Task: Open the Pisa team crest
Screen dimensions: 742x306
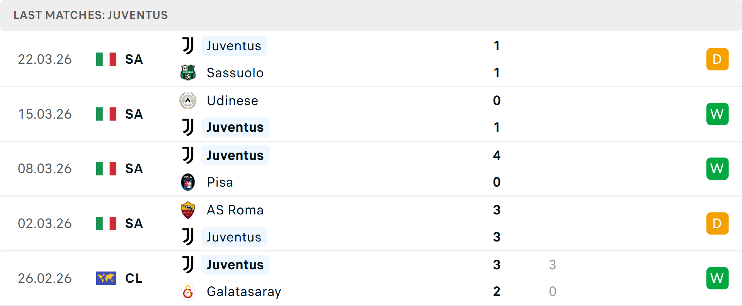Action: coord(187,182)
